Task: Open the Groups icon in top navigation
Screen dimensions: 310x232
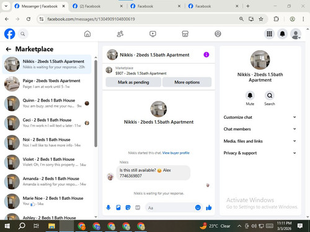Action: (218, 34)
